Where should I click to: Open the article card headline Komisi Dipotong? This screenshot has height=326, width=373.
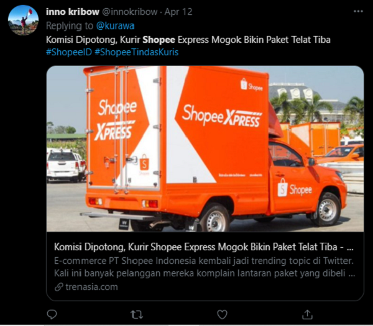204,247
